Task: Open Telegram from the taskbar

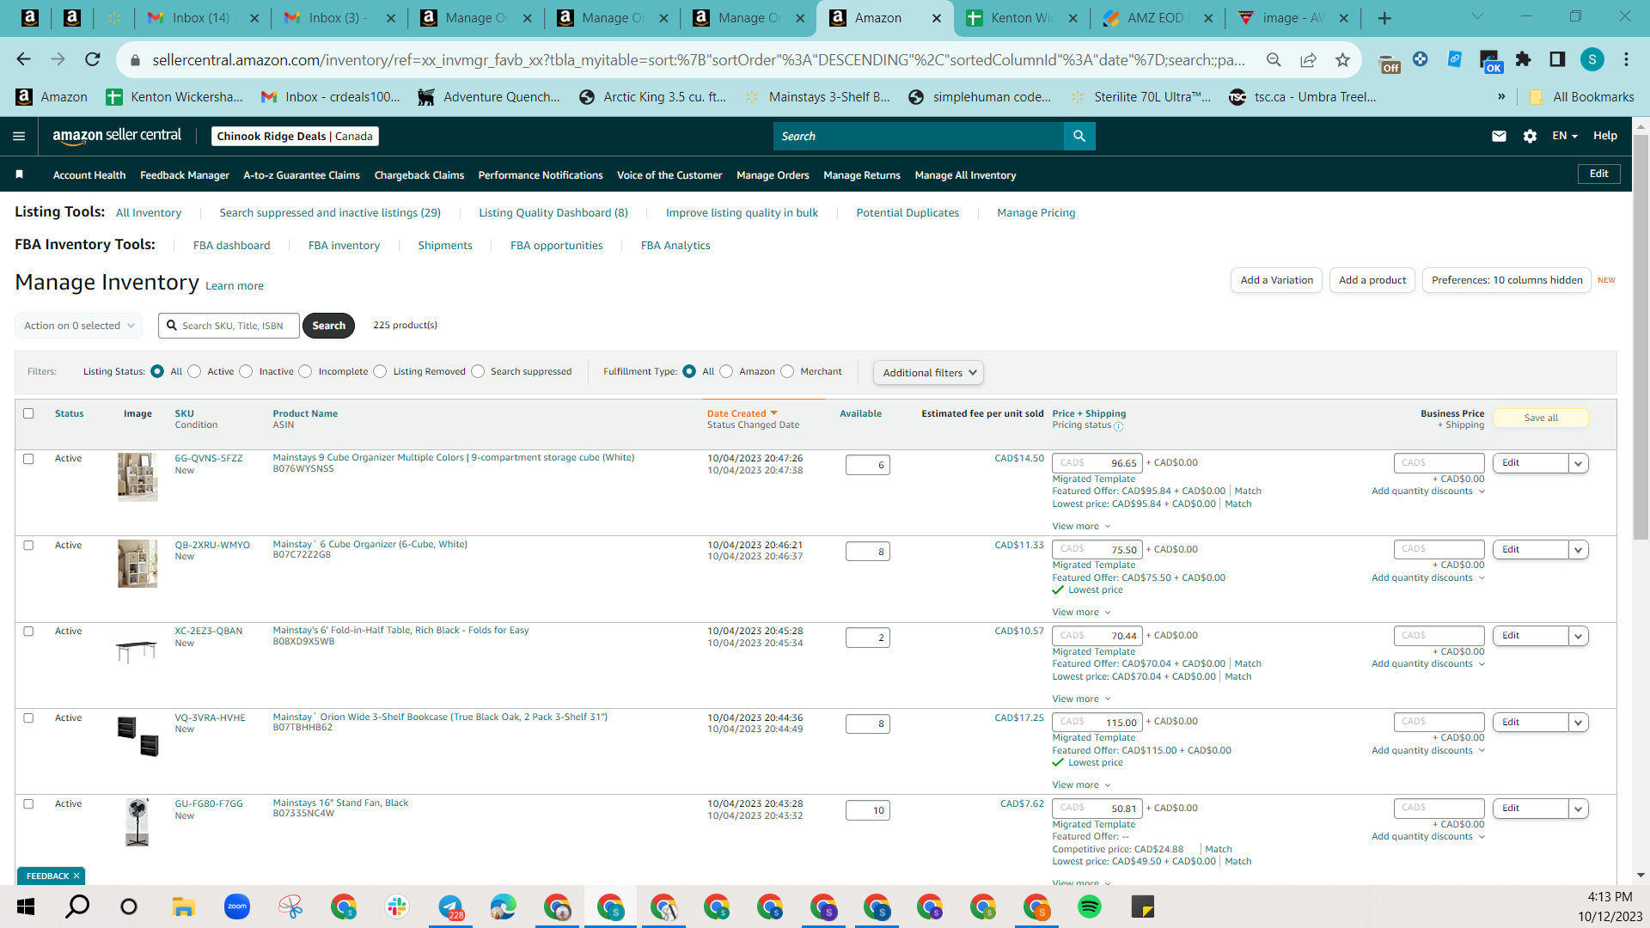Action: [x=449, y=907]
